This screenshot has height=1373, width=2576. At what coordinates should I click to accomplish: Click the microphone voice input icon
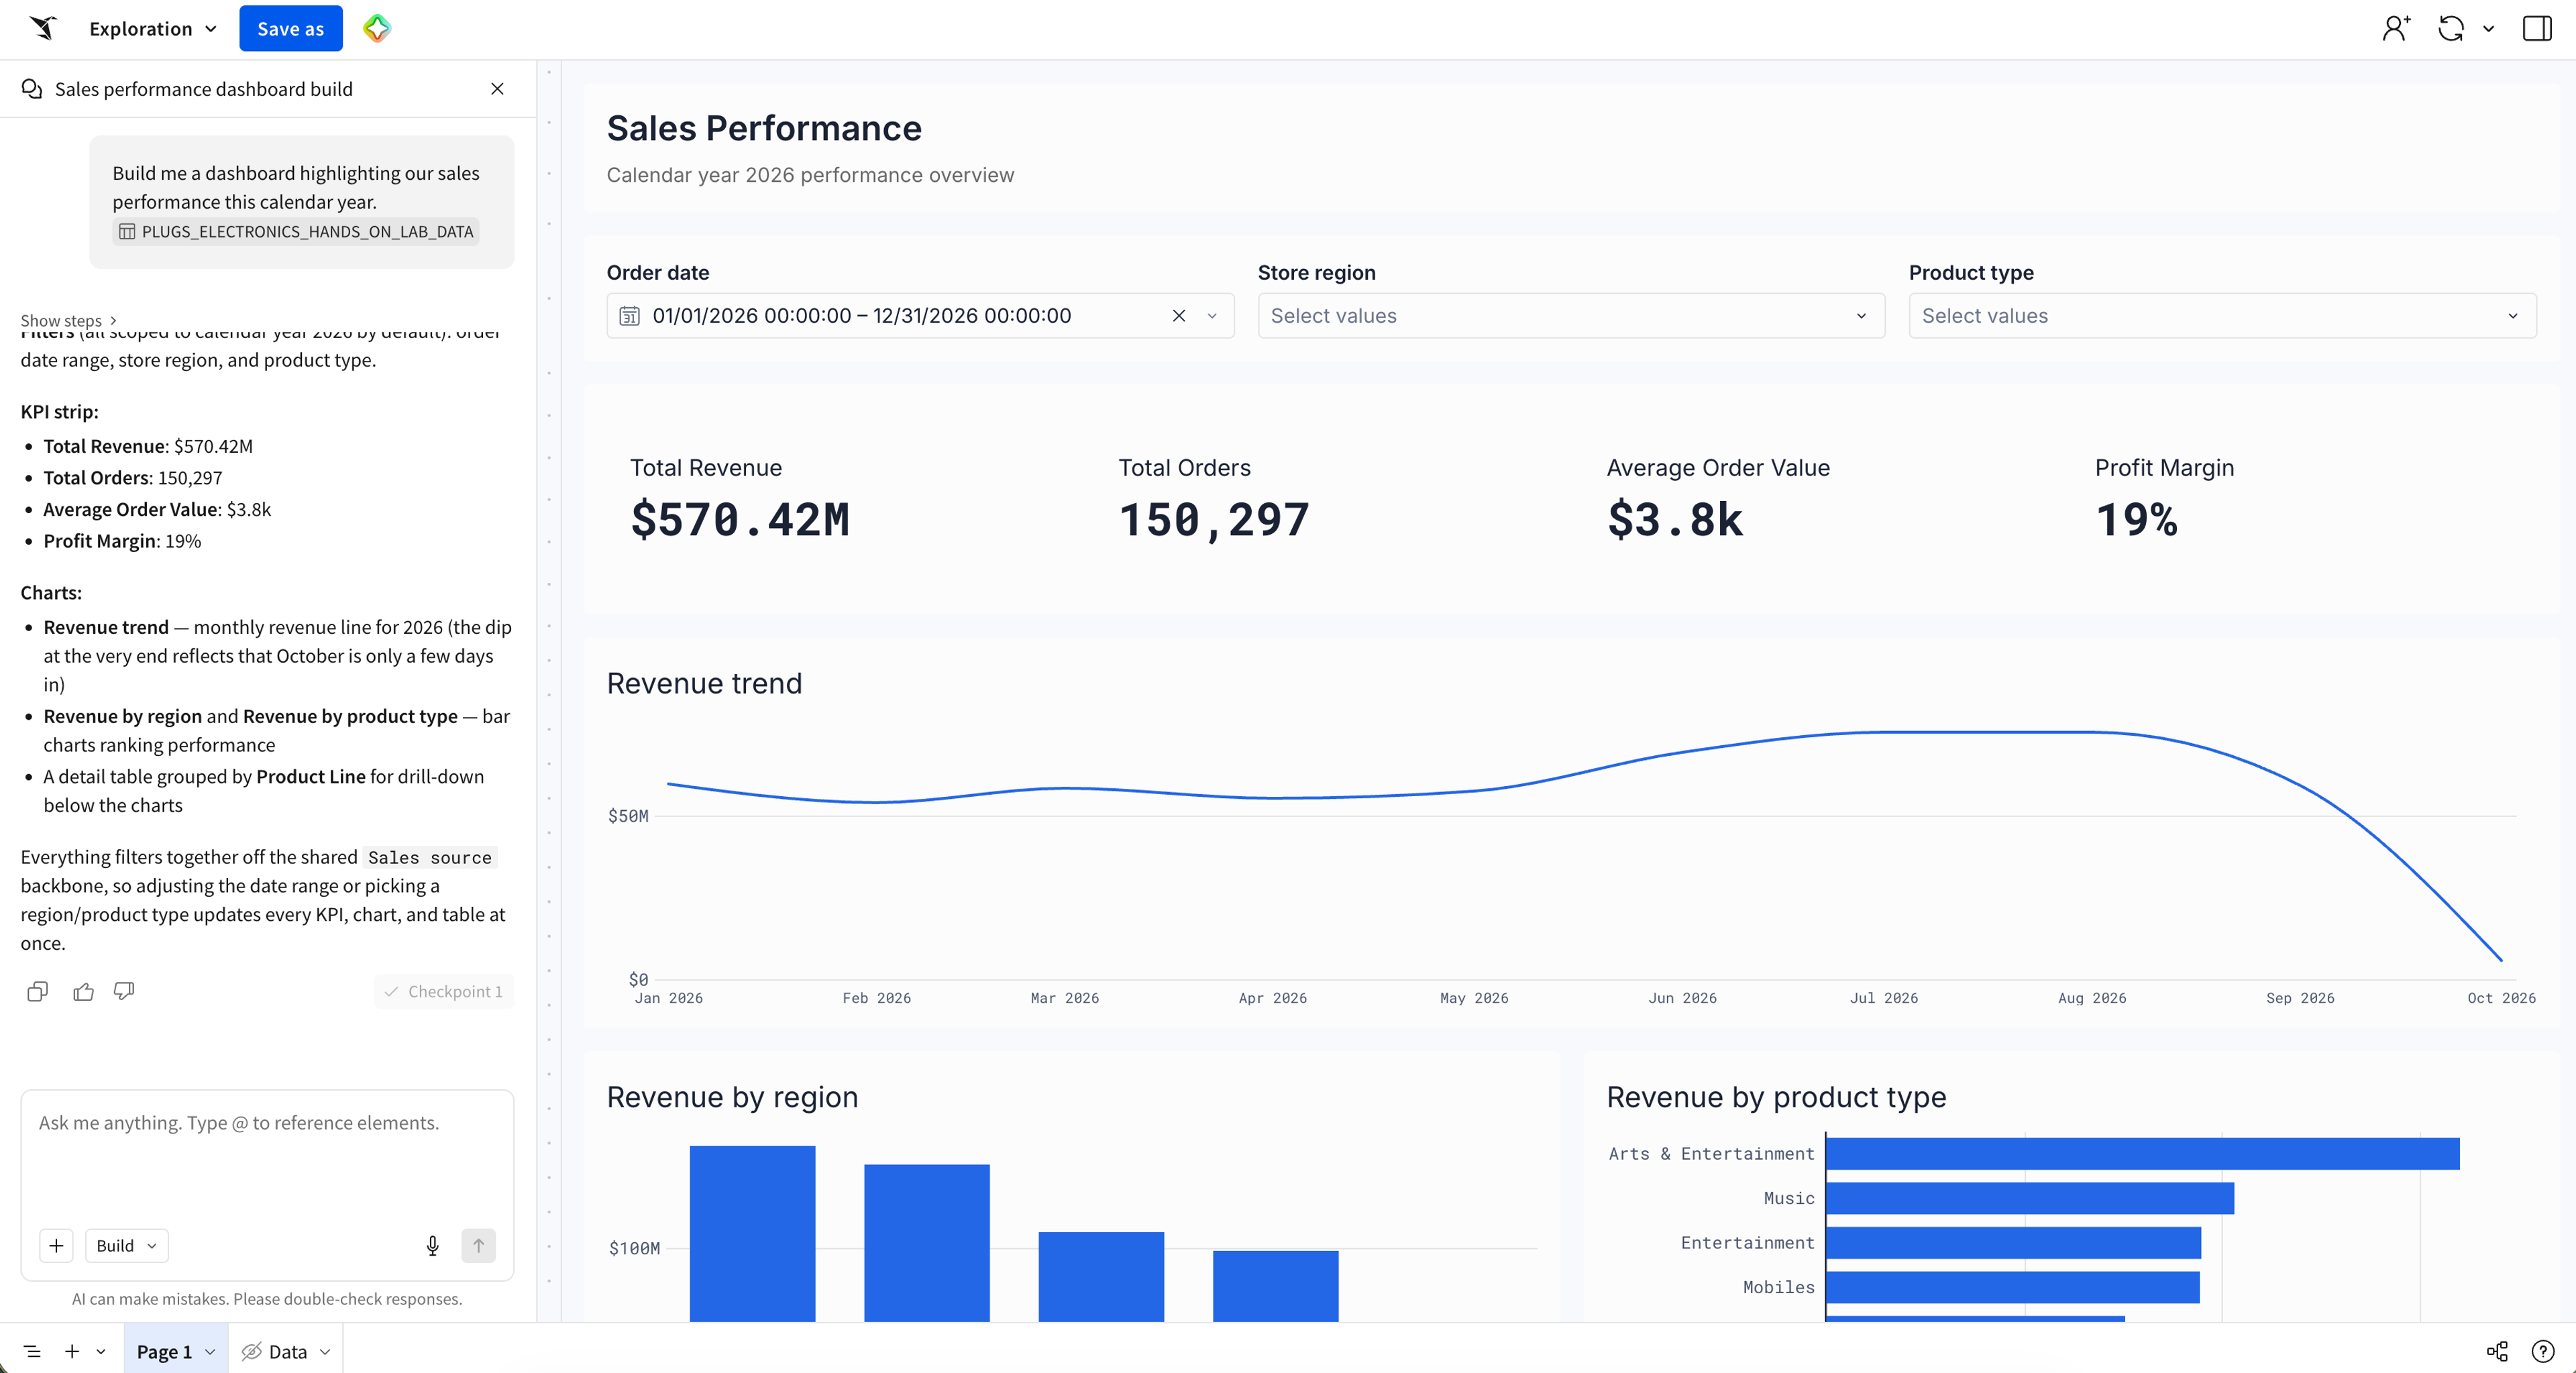click(432, 1245)
